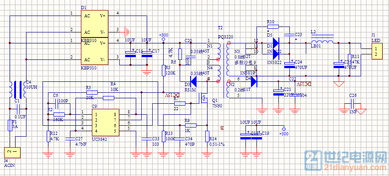Click the +300 net label near C20
The image size is (389, 176).
pyautogui.click(x=164, y=35)
